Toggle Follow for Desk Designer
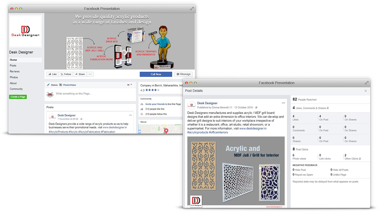 [x=65, y=74]
